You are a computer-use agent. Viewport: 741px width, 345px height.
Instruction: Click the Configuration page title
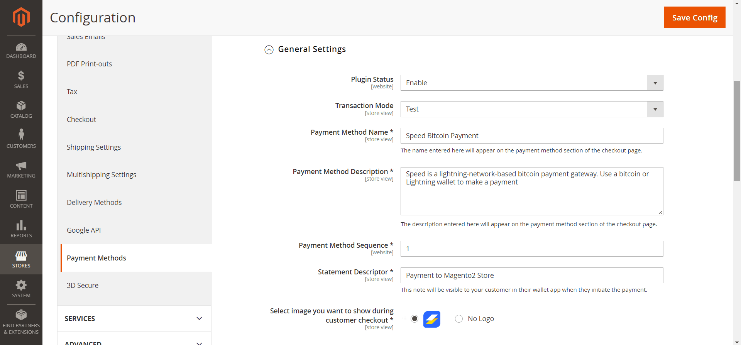tap(93, 18)
